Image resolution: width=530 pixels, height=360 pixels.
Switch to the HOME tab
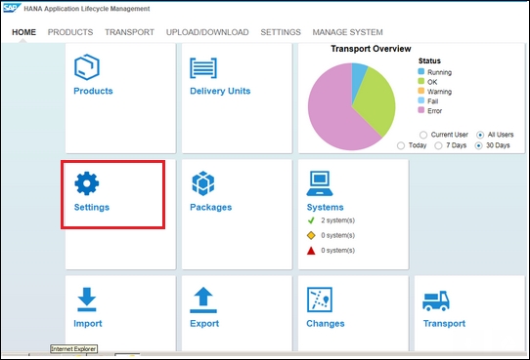point(23,32)
